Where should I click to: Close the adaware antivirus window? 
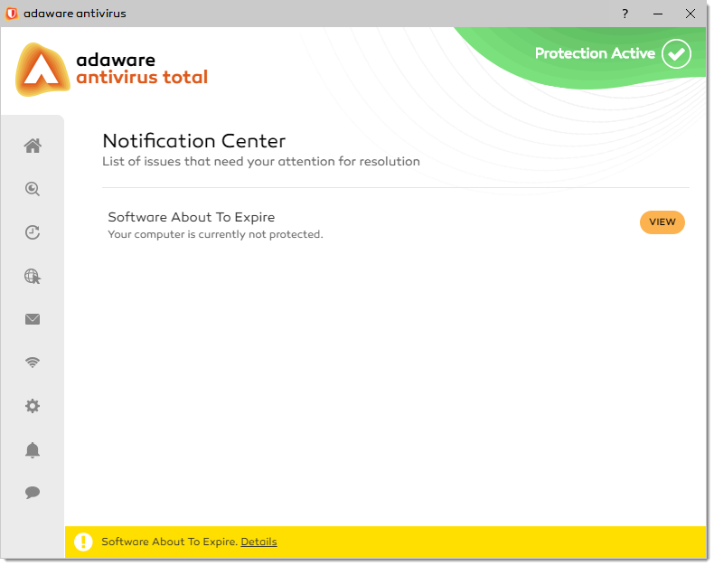pyautogui.click(x=691, y=14)
